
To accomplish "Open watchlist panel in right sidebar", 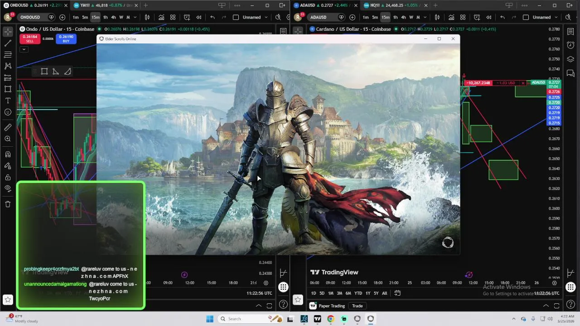I will point(570,31).
